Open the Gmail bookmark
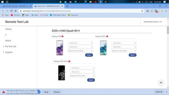The width and height of the screenshot is (169, 95). [x=44, y=15]
